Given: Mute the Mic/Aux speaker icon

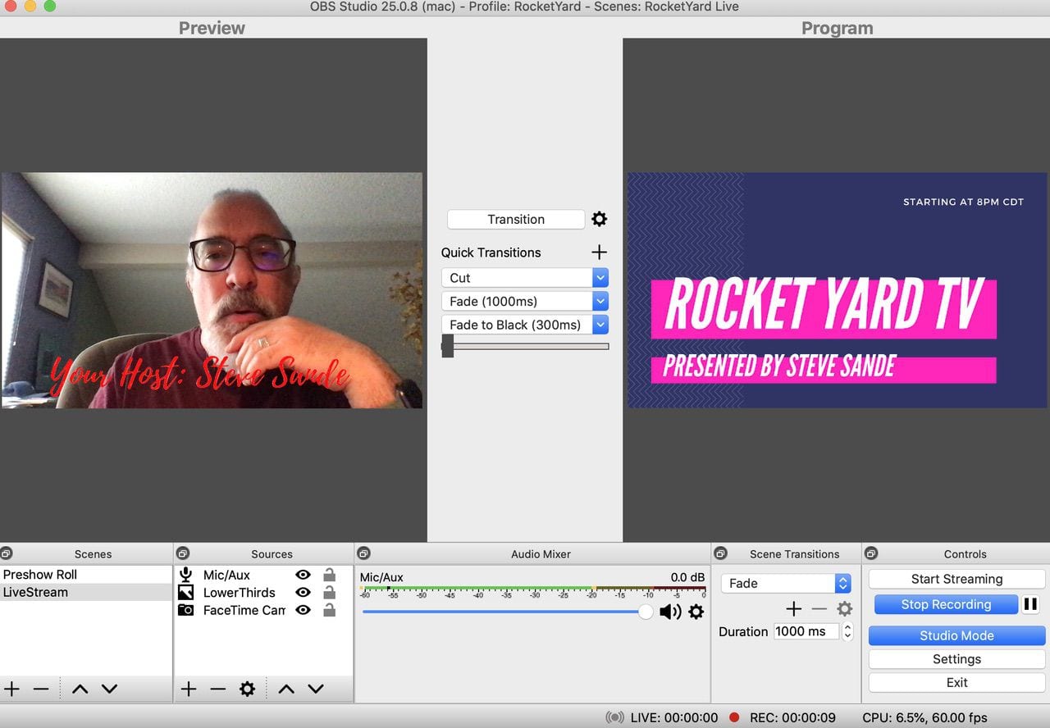Looking at the screenshot, I should (670, 612).
